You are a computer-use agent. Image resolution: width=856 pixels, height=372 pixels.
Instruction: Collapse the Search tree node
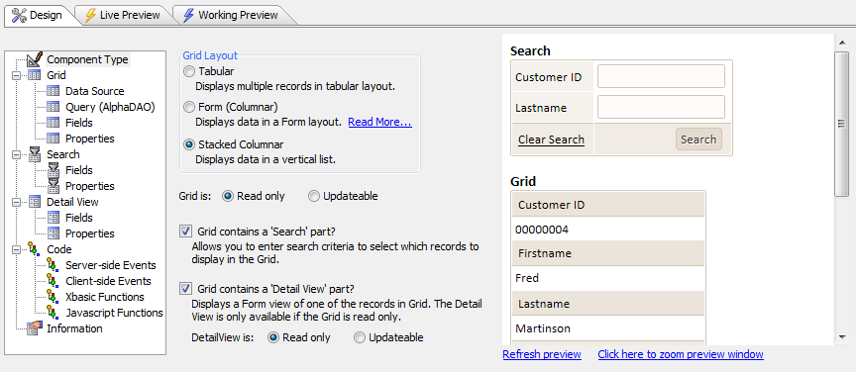pos(16,154)
